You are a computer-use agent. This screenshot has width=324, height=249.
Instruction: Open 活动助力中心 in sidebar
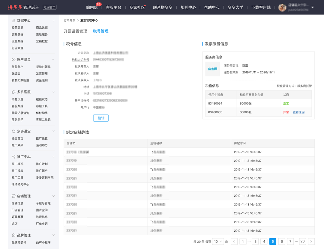(x=20, y=184)
